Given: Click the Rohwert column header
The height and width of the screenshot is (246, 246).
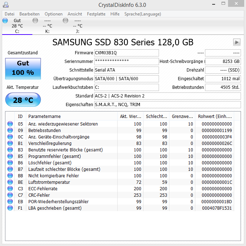Looking at the screenshot, I should click(215, 117).
